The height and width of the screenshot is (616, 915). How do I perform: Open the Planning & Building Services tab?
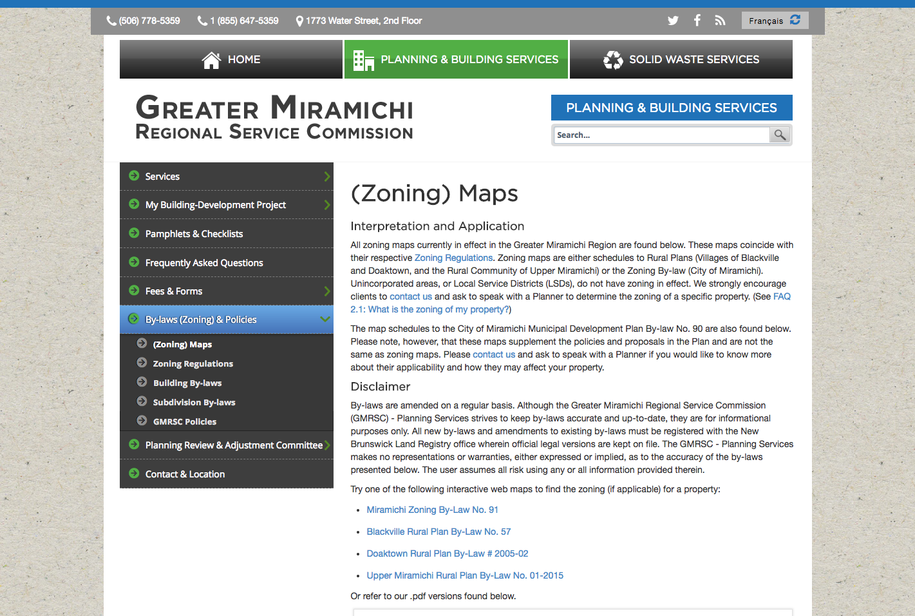pyautogui.click(x=456, y=59)
